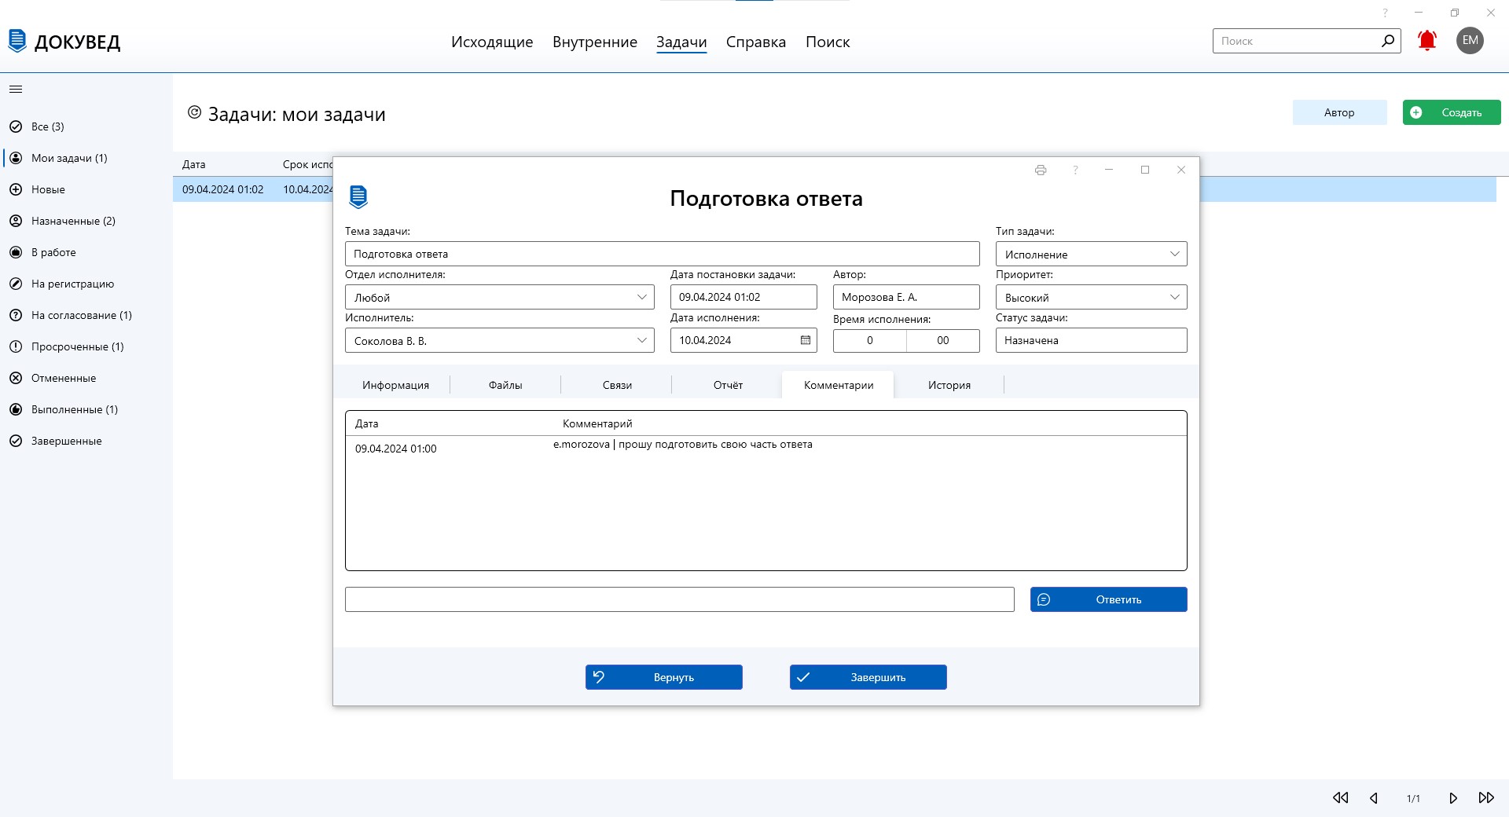Go to the next page
Screen dimensions: 1509x817
[1453, 798]
